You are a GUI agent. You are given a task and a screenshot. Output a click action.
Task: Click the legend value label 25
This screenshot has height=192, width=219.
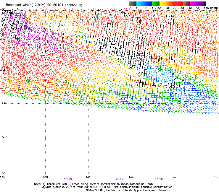pyautogui.click(x=167, y=8)
